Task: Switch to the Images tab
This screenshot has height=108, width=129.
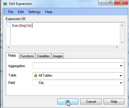Action: pyautogui.click(x=58, y=56)
